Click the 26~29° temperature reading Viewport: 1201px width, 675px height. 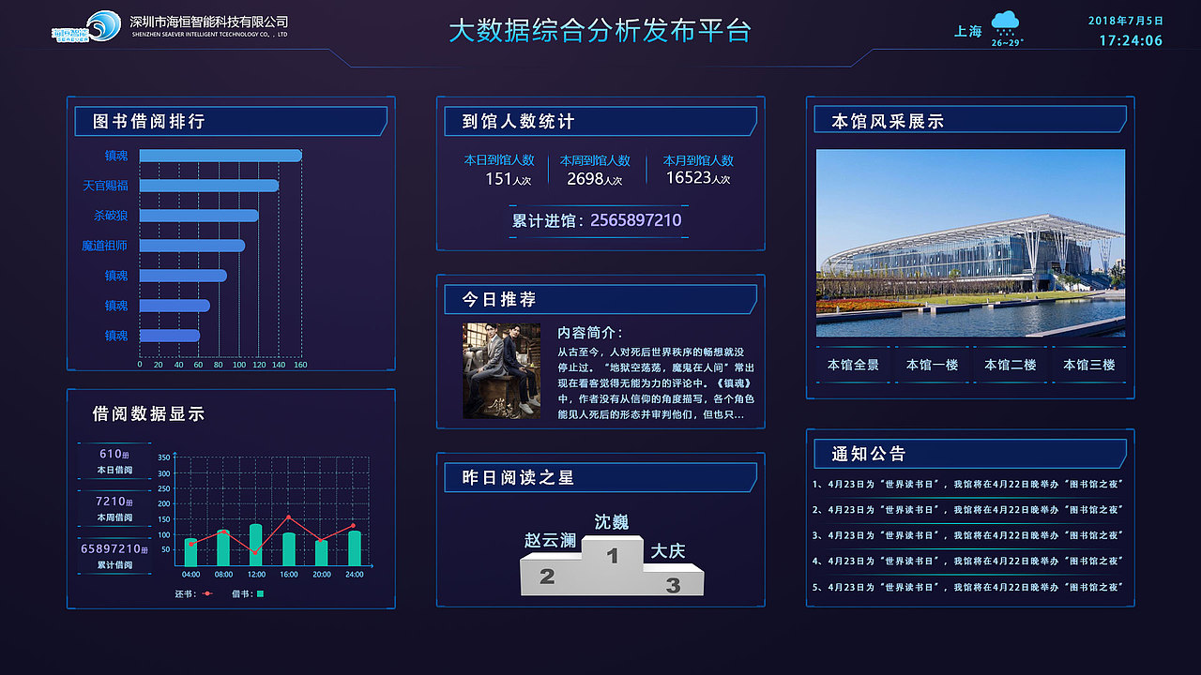click(x=1007, y=42)
